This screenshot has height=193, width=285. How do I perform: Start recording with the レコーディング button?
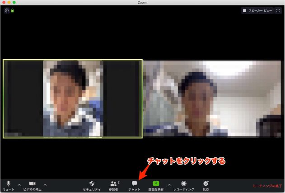[x=184, y=184]
